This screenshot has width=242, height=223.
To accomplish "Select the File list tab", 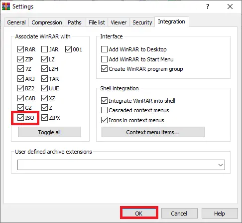I will pos(97,22).
